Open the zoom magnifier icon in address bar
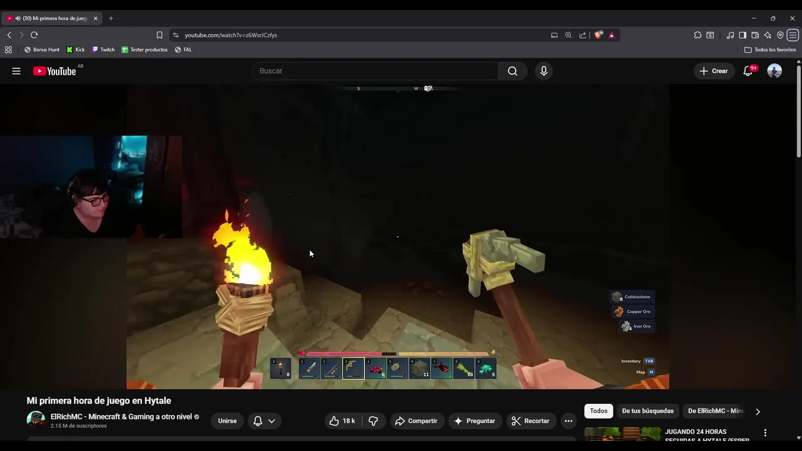 tap(568, 35)
